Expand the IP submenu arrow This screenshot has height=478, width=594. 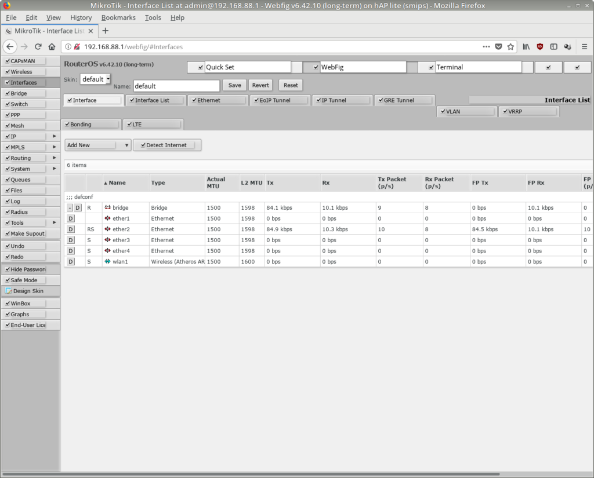click(55, 136)
